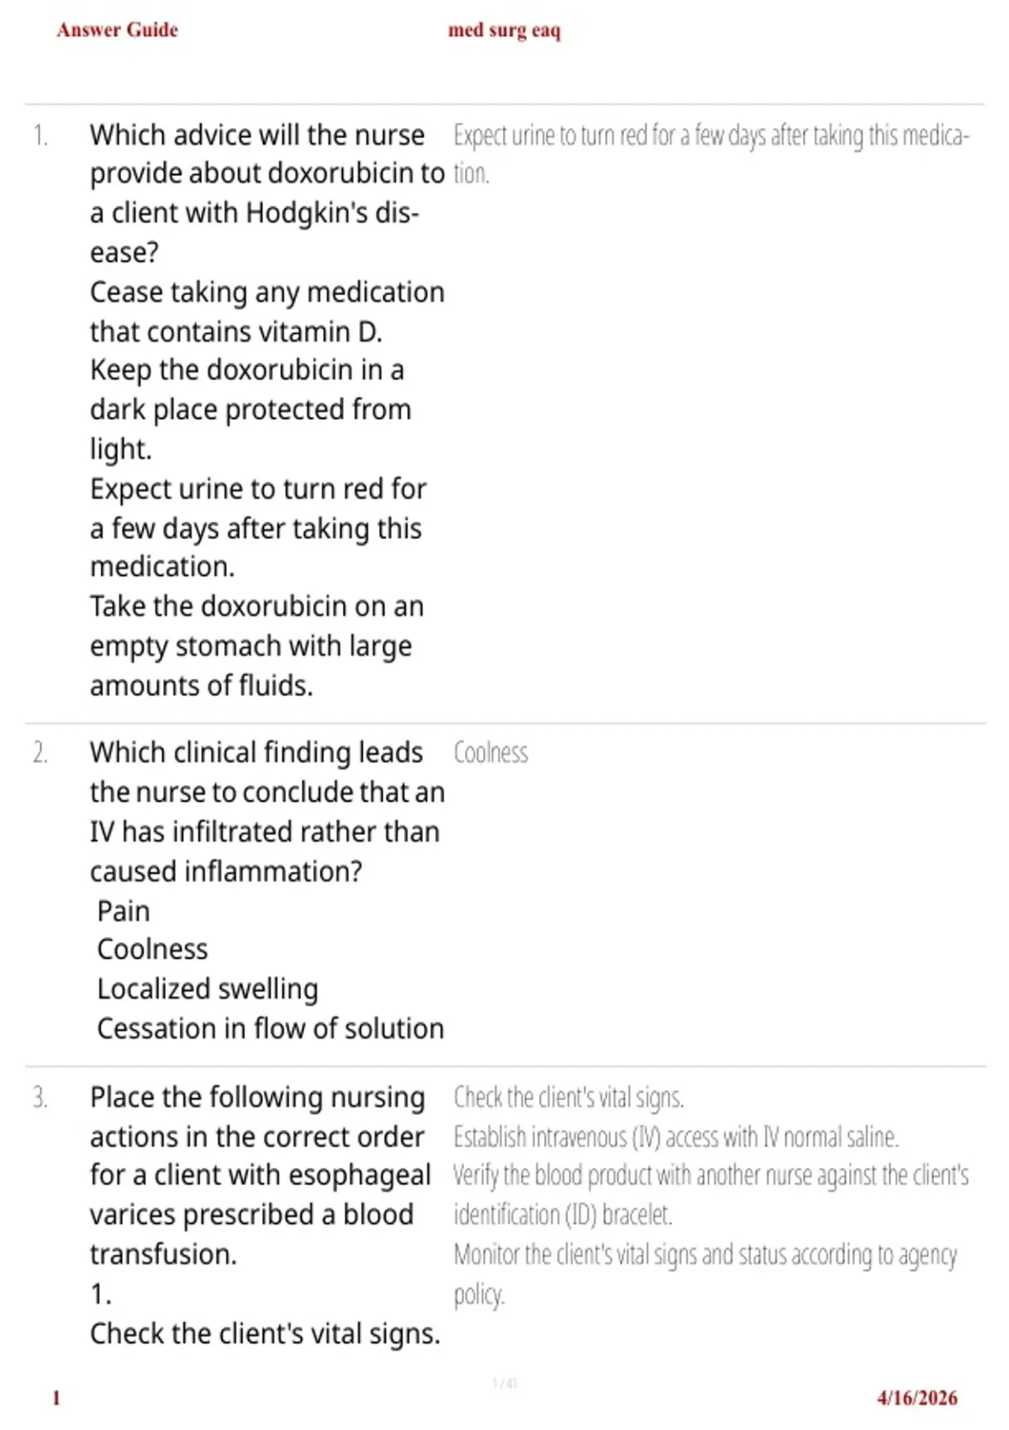Select the 'Coolness' answer choice in question 2
The height and width of the screenshot is (1430, 1009).
click(152, 950)
